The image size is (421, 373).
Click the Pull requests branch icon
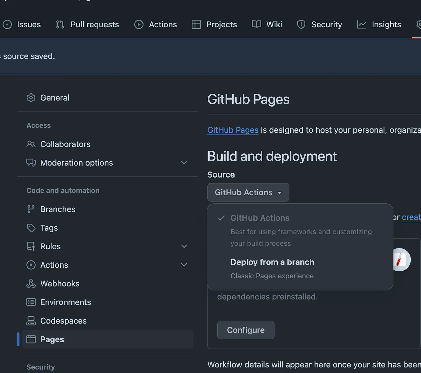point(60,25)
